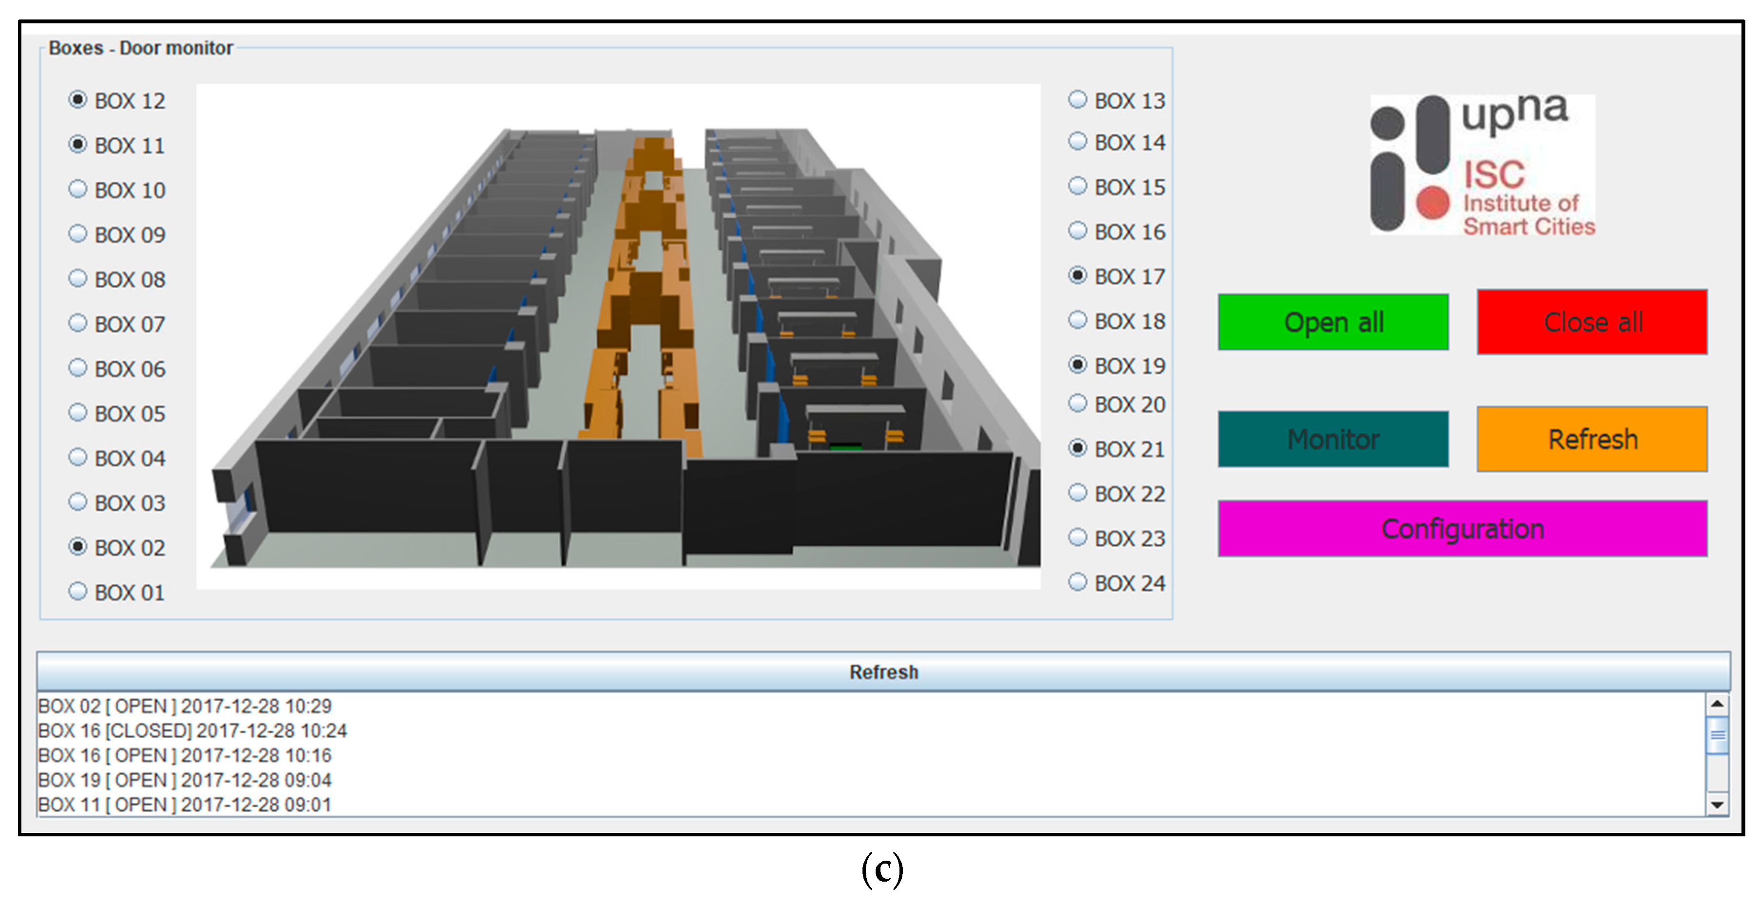Select BOX 06 radio button
Image resolution: width=1759 pixels, height=905 pixels.
(78, 368)
